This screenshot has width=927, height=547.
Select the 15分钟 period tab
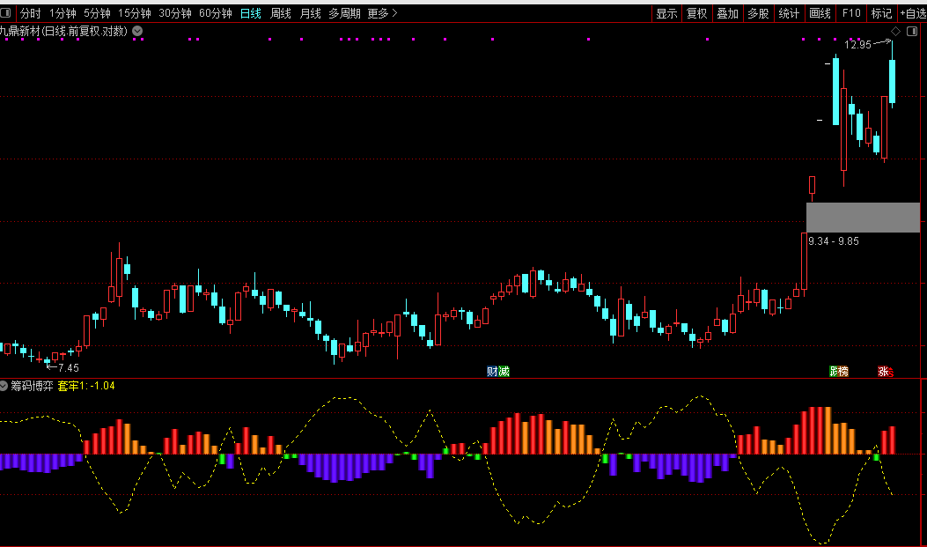pos(135,13)
